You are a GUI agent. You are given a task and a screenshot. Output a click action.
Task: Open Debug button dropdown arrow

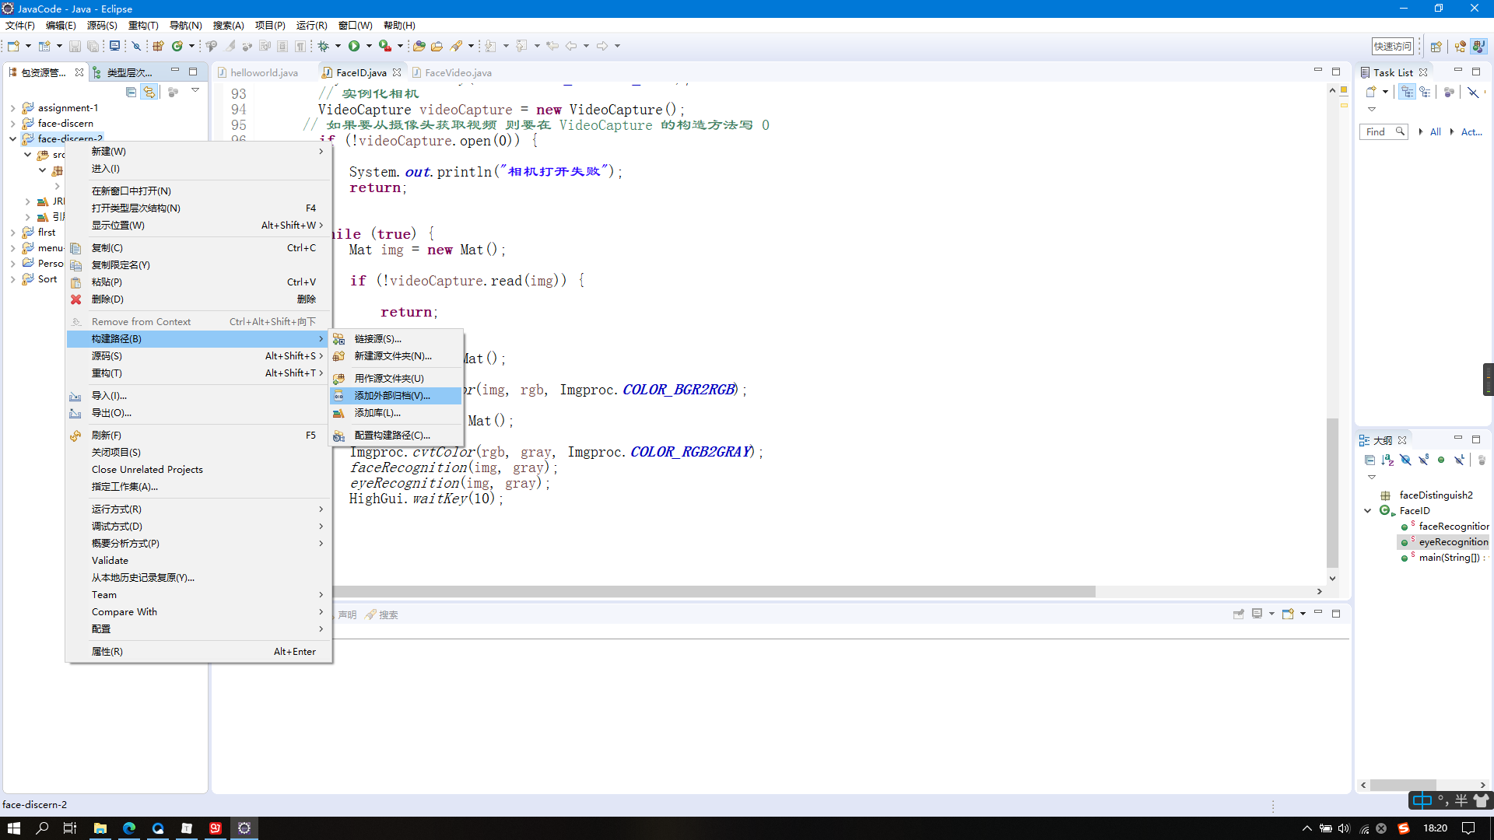[338, 46]
